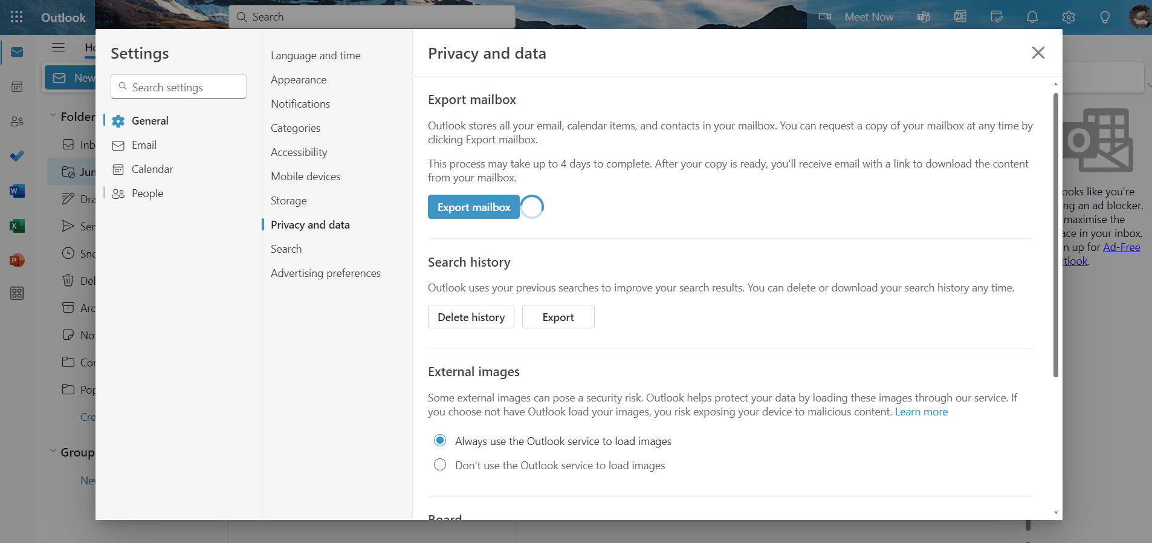Launch Excel from the left rail

coord(17,226)
